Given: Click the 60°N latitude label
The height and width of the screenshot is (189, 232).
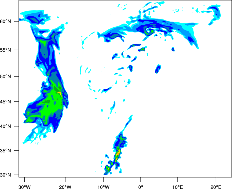Looking at the screenshot, I should tap(6, 22).
